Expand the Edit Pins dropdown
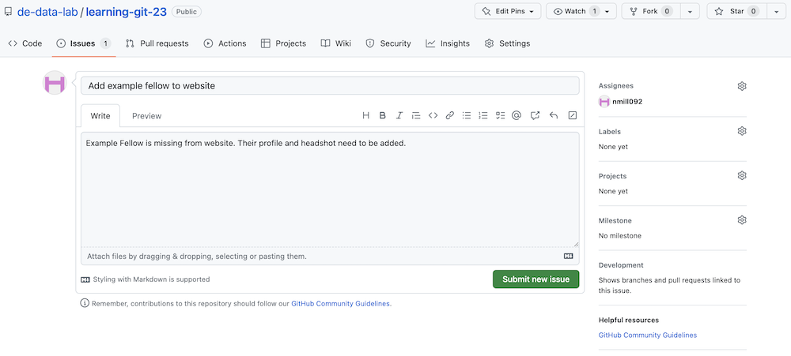 pos(508,11)
